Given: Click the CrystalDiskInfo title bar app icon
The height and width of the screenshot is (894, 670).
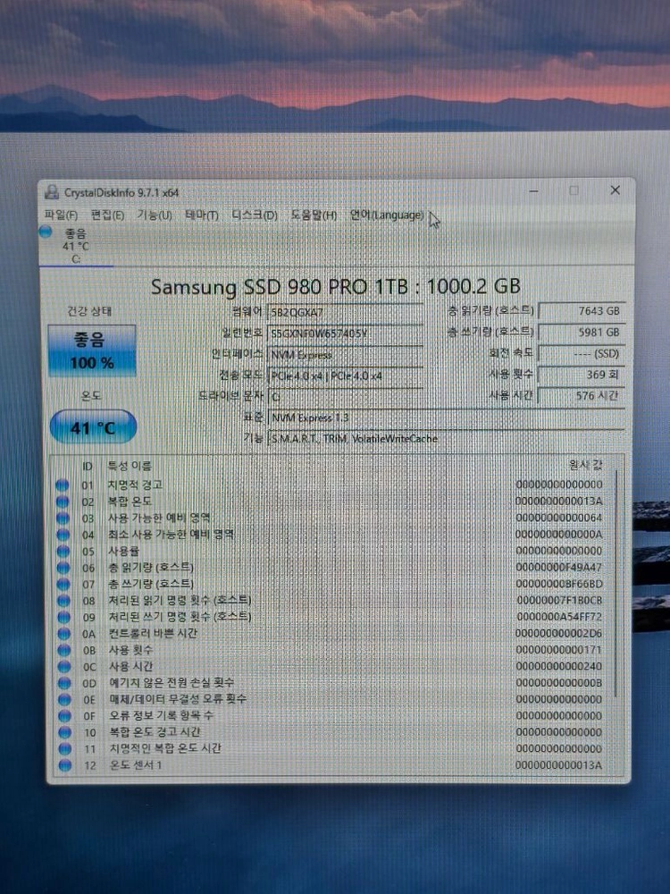Looking at the screenshot, I should click(52, 192).
